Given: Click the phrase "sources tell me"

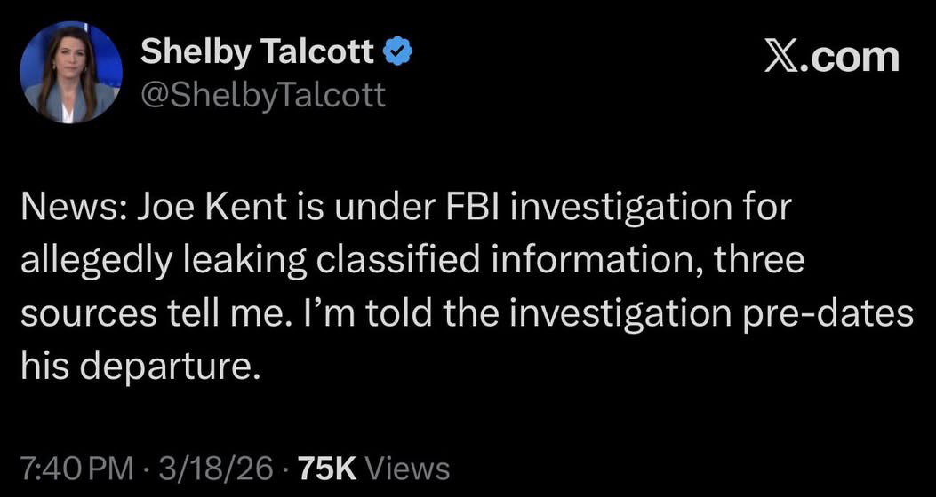Looking at the screenshot, I should point(130,314).
